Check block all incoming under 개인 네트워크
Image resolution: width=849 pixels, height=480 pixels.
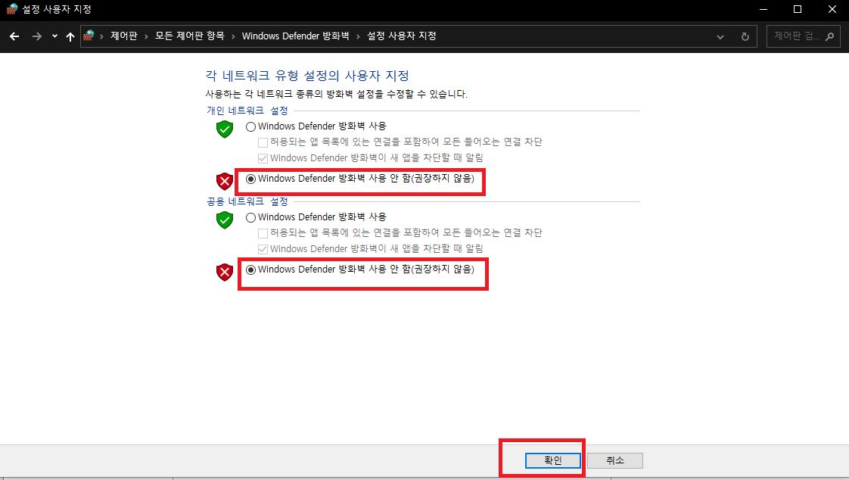pyautogui.click(x=263, y=142)
